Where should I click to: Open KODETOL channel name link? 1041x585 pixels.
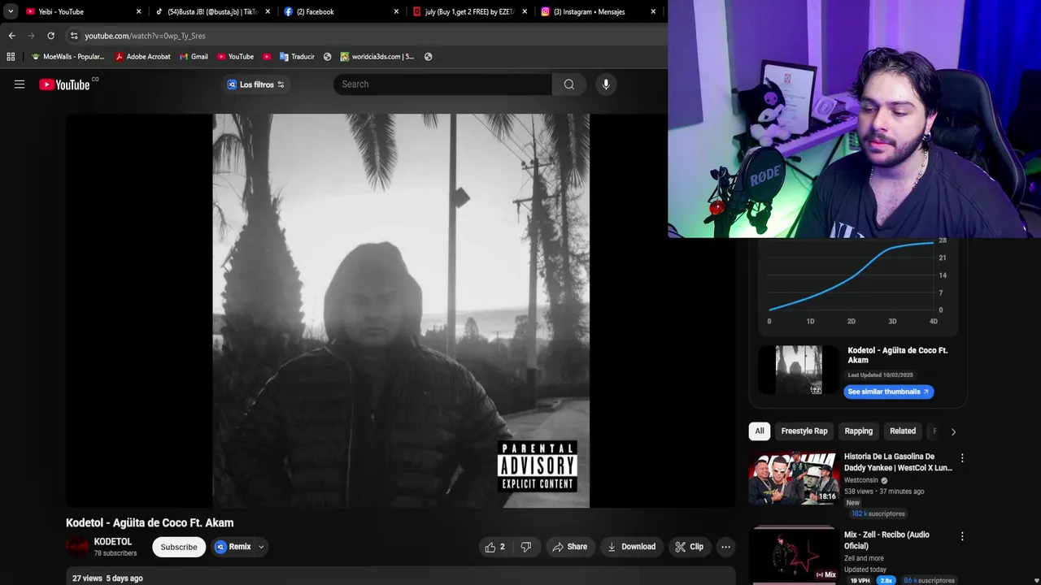(x=113, y=542)
